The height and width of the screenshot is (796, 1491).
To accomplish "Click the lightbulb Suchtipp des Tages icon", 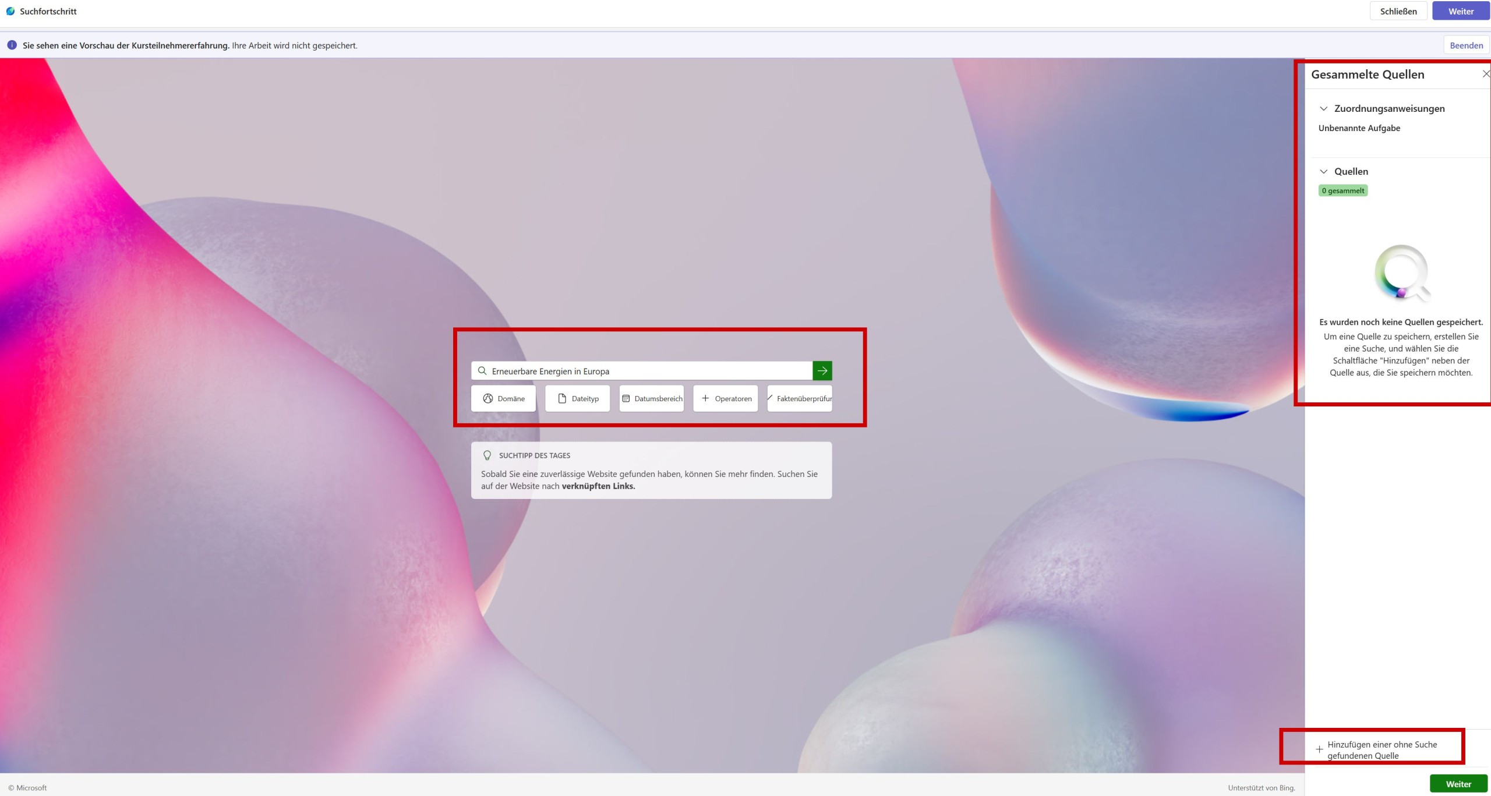I will [x=487, y=455].
